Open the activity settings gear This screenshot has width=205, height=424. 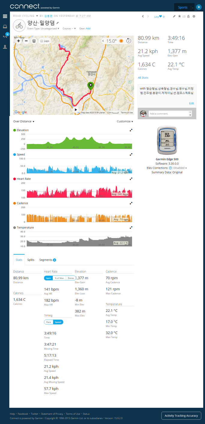tap(194, 16)
